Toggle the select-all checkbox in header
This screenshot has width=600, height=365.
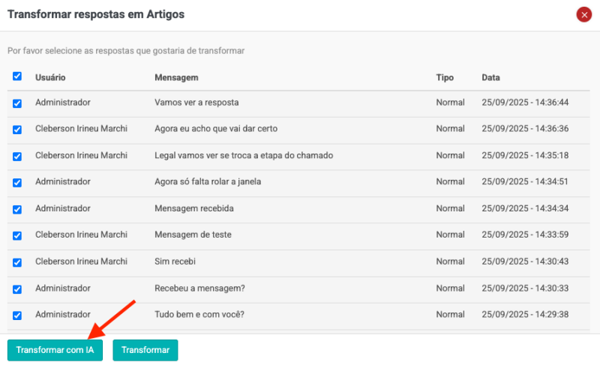pyautogui.click(x=17, y=76)
